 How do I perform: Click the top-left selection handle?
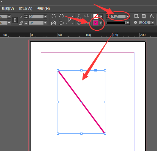pyautogui.click(x=58, y=70)
